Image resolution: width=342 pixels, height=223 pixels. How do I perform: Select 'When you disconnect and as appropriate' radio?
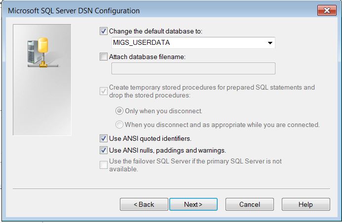(x=119, y=125)
